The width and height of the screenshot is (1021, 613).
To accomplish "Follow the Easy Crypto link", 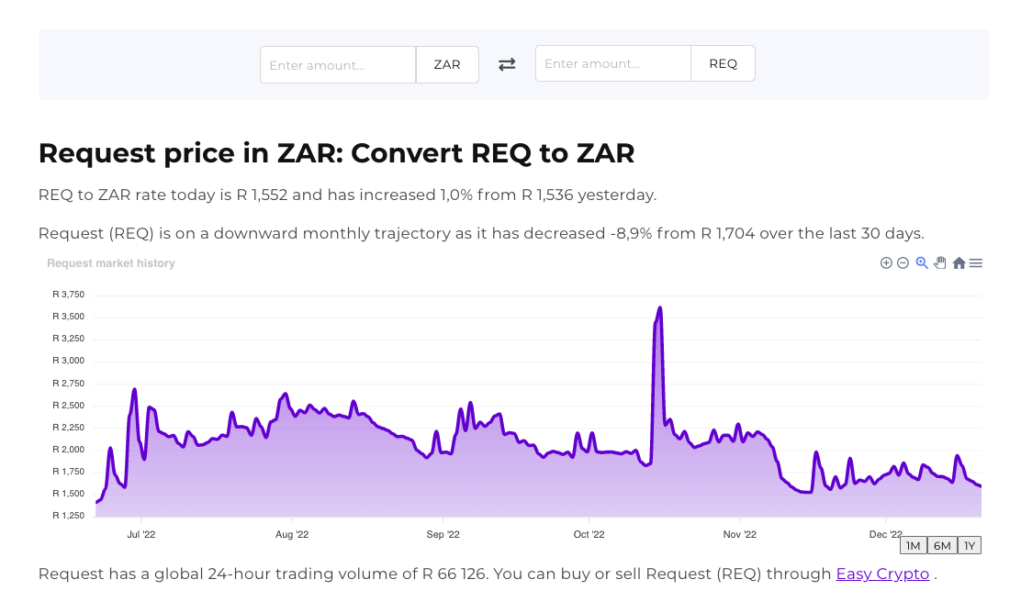I will [x=882, y=574].
